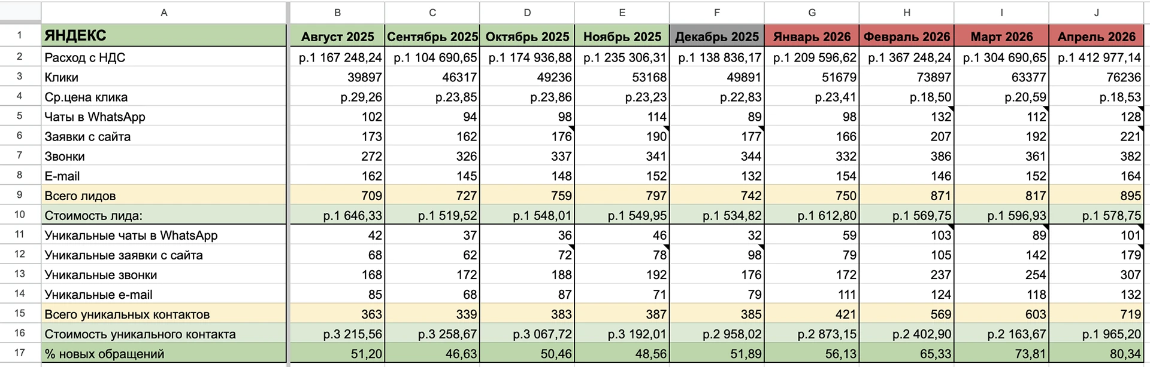The image size is (1150, 367).
Task: Click the ЯНДЕКС title cell
Action: (164, 35)
